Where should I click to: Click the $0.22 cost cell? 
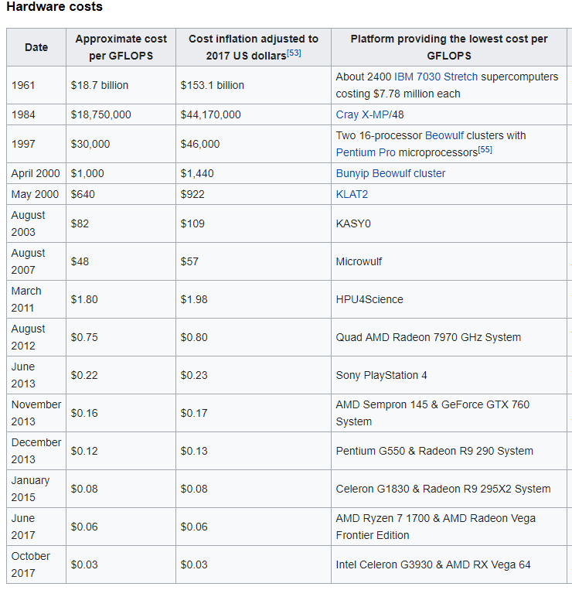(x=121, y=375)
